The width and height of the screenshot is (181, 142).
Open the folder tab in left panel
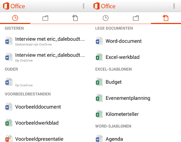[45, 18]
